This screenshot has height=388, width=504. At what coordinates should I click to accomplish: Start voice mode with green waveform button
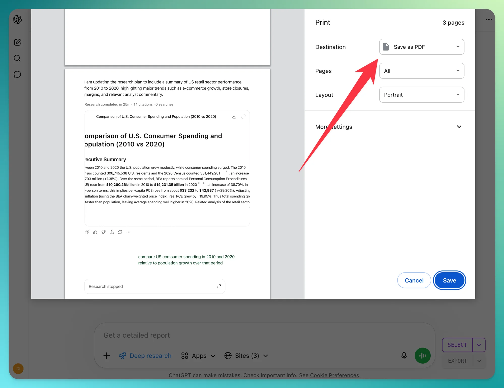point(423,356)
